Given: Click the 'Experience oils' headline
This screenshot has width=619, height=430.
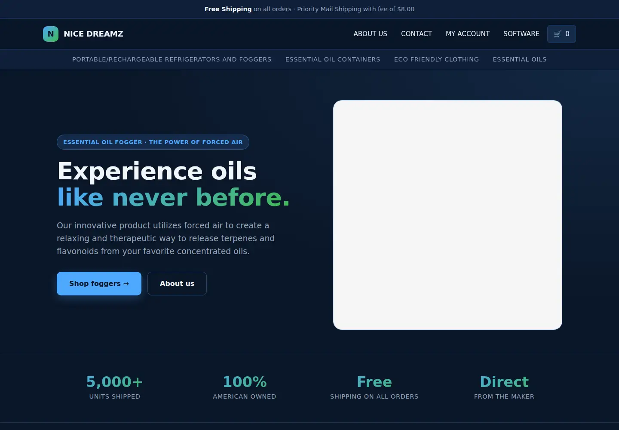Looking at the screenshot, I should 157,171.
